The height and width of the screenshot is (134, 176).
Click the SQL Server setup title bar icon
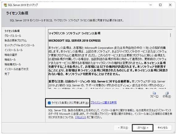click(5, 5)
